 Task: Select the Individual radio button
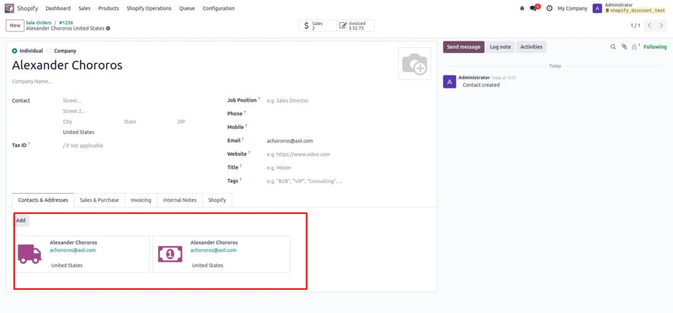15,51
